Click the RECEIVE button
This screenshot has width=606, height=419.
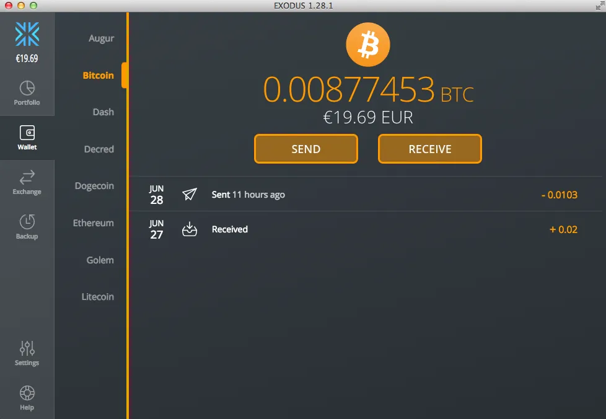(430, 149)
